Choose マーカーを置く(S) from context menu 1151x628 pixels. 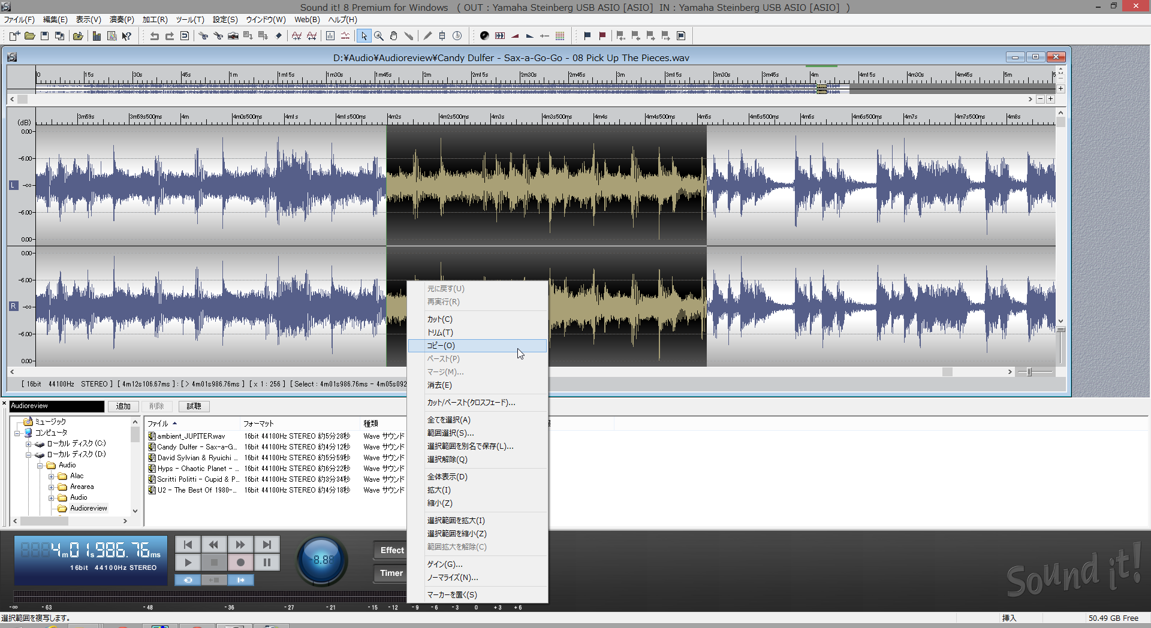(477, 595)
